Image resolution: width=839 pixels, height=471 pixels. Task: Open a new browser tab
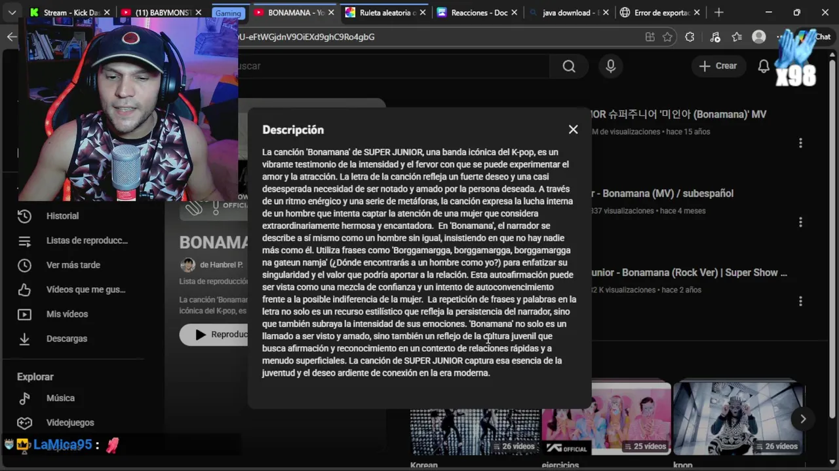[x=719, y=12]
